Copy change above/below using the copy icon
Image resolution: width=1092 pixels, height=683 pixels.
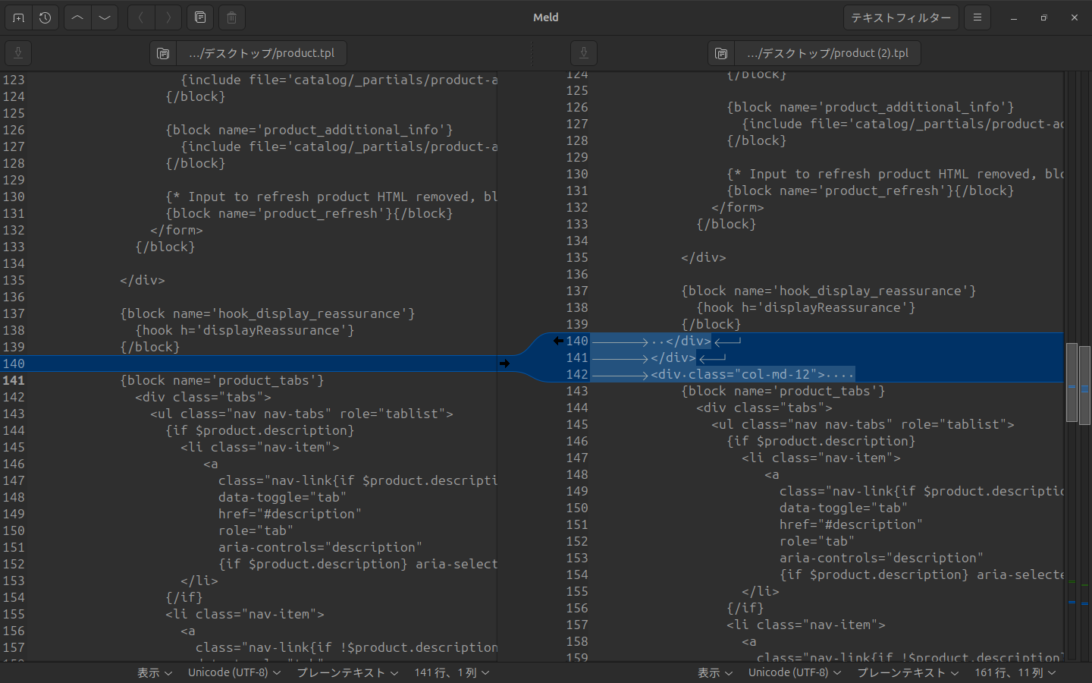(x=200, y=17)
